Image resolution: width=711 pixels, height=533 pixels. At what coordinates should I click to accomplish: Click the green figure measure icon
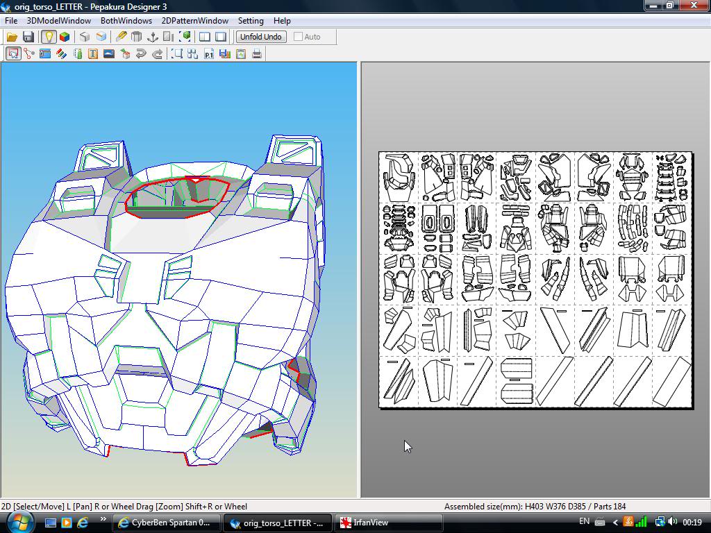pos(78,54)
